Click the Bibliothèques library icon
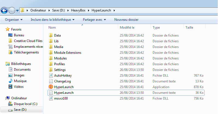 [8, 64]
